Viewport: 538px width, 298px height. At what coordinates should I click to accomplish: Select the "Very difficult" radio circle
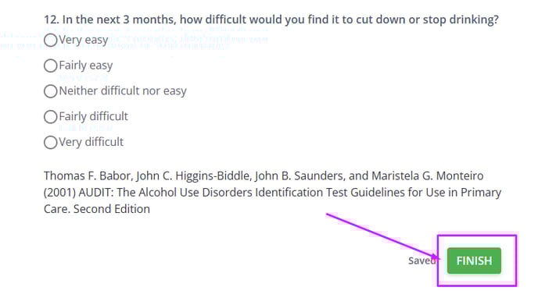50,142
